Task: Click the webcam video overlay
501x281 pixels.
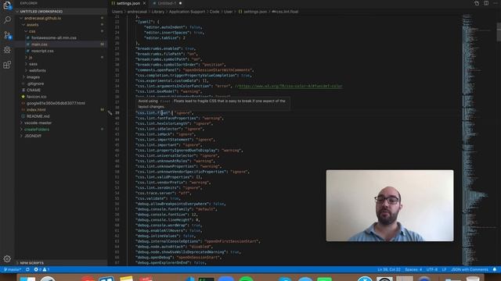Action: [390, 205]
